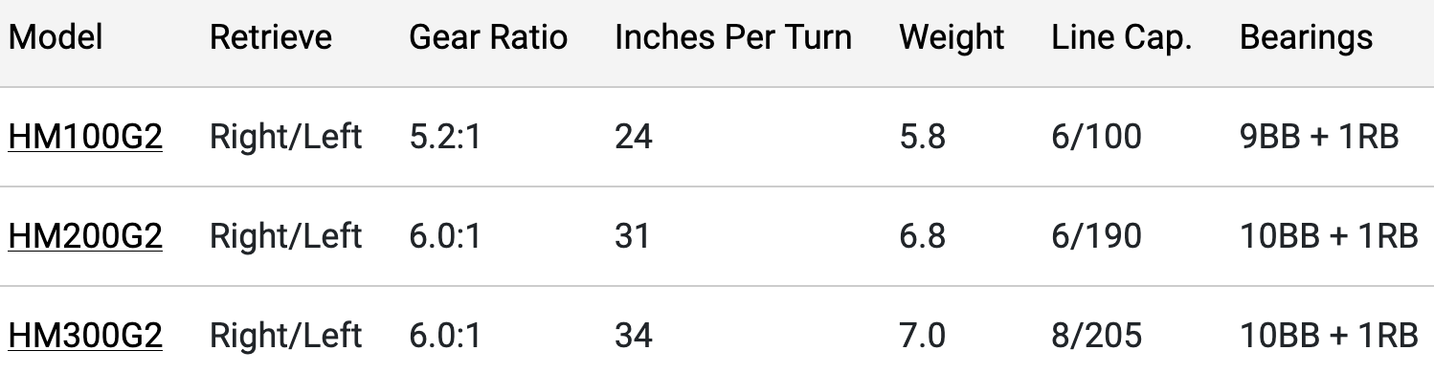Click the Model column header
The image size is (1434, 373).
[56, 37]
